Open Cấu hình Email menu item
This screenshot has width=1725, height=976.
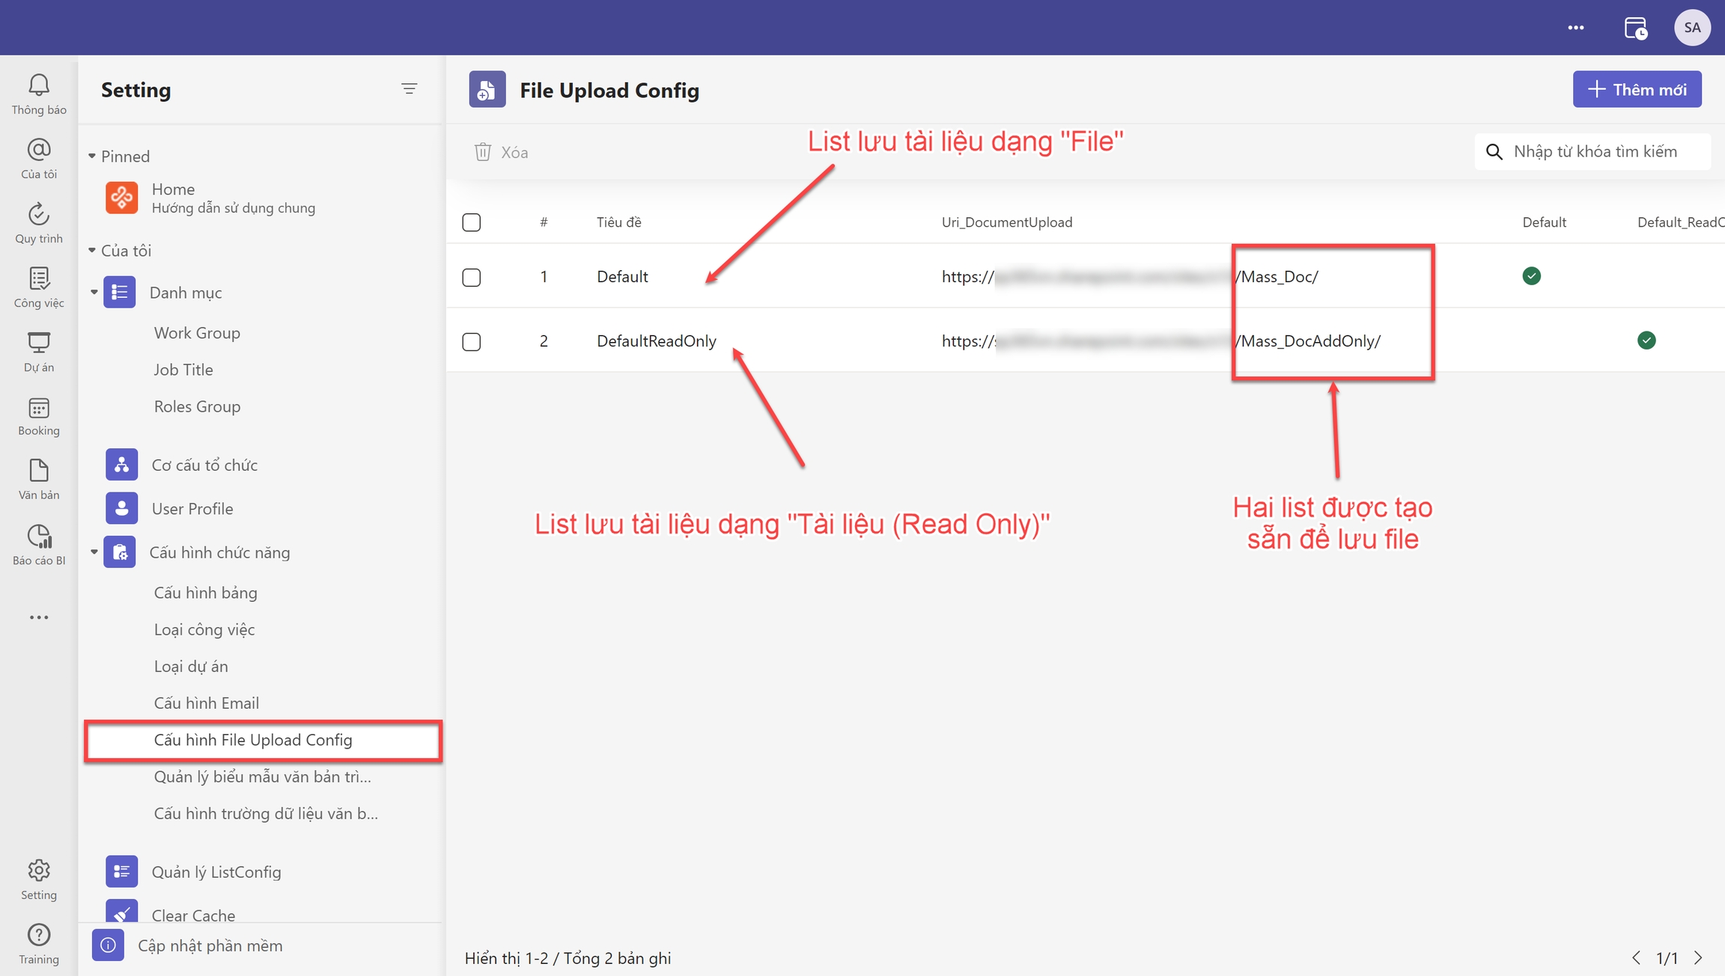coord(207,703)
